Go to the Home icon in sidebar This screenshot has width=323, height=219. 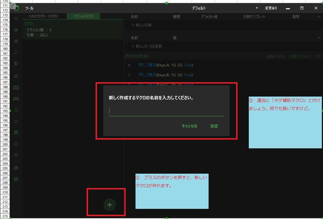tap(16, 30)
